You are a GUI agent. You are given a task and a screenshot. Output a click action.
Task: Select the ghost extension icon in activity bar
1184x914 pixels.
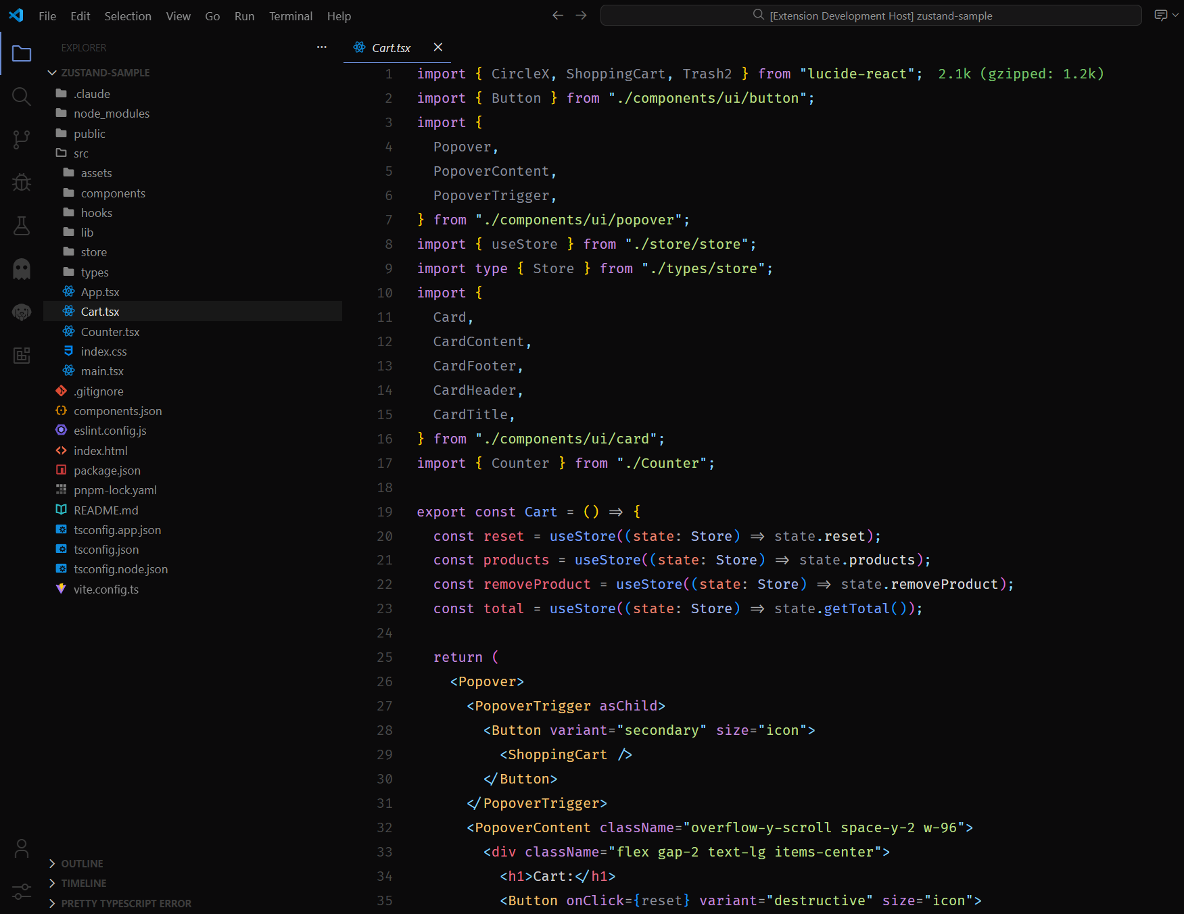pyautogui.click(x=21, y=268)
